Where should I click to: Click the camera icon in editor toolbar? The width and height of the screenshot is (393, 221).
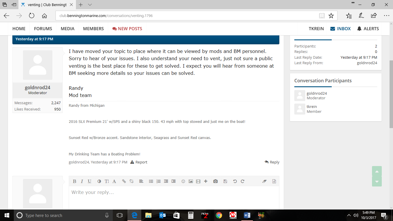pyautogui.click(x=215, y=181)
